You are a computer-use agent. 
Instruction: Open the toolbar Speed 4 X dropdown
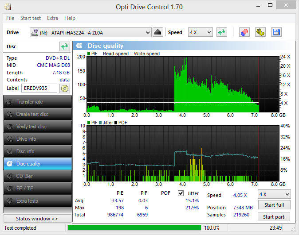point(200,32)
